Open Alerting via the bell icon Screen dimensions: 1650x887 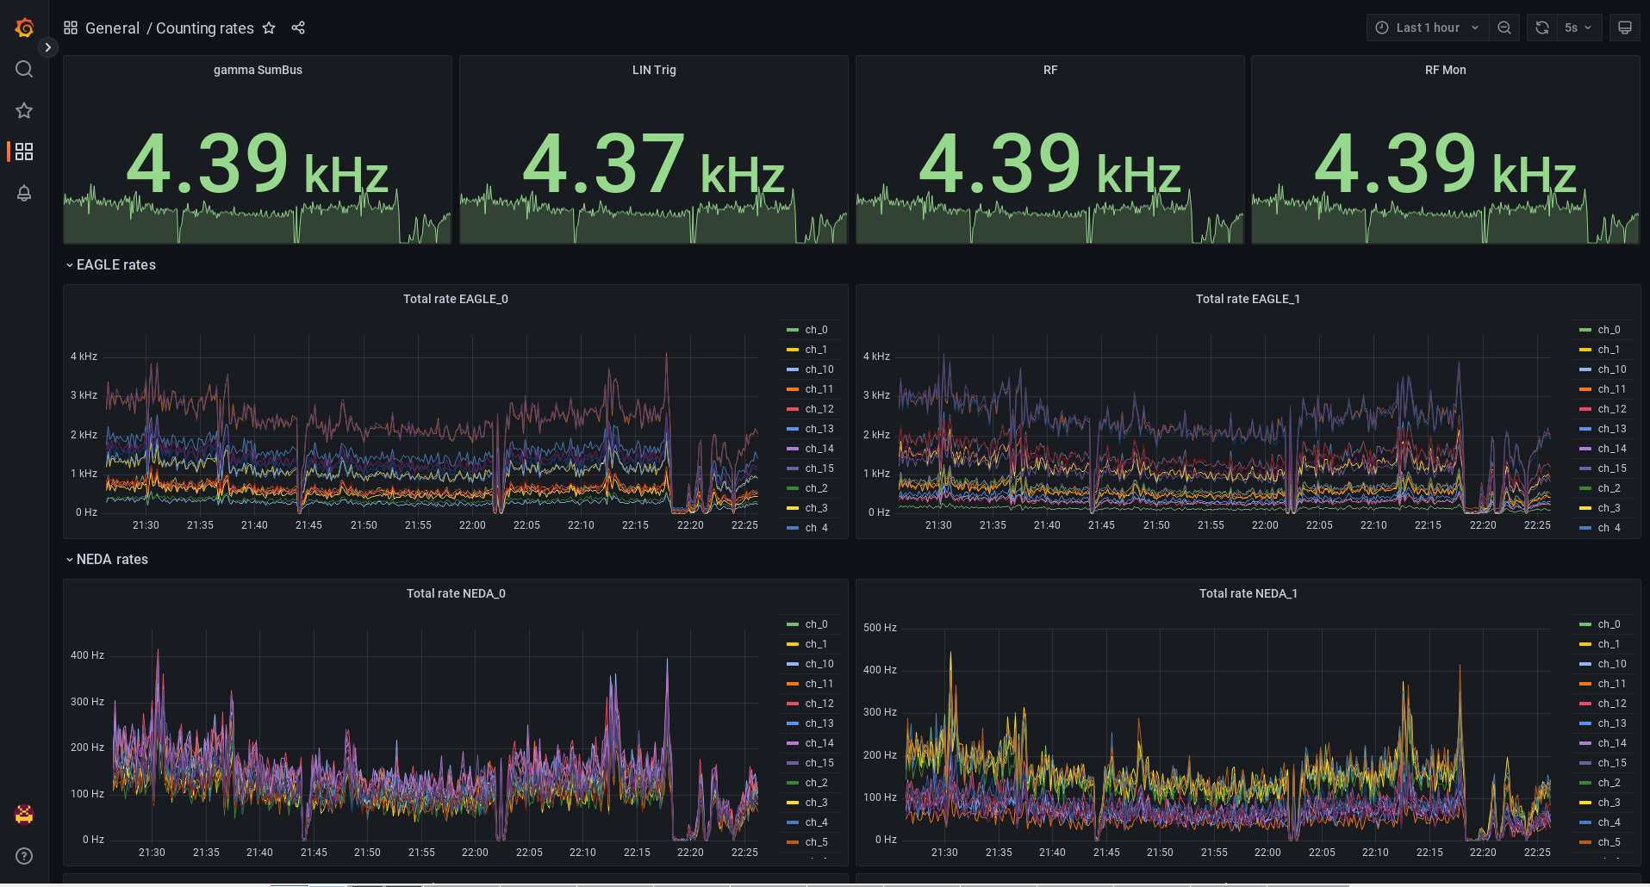click(x=23, y=193)
